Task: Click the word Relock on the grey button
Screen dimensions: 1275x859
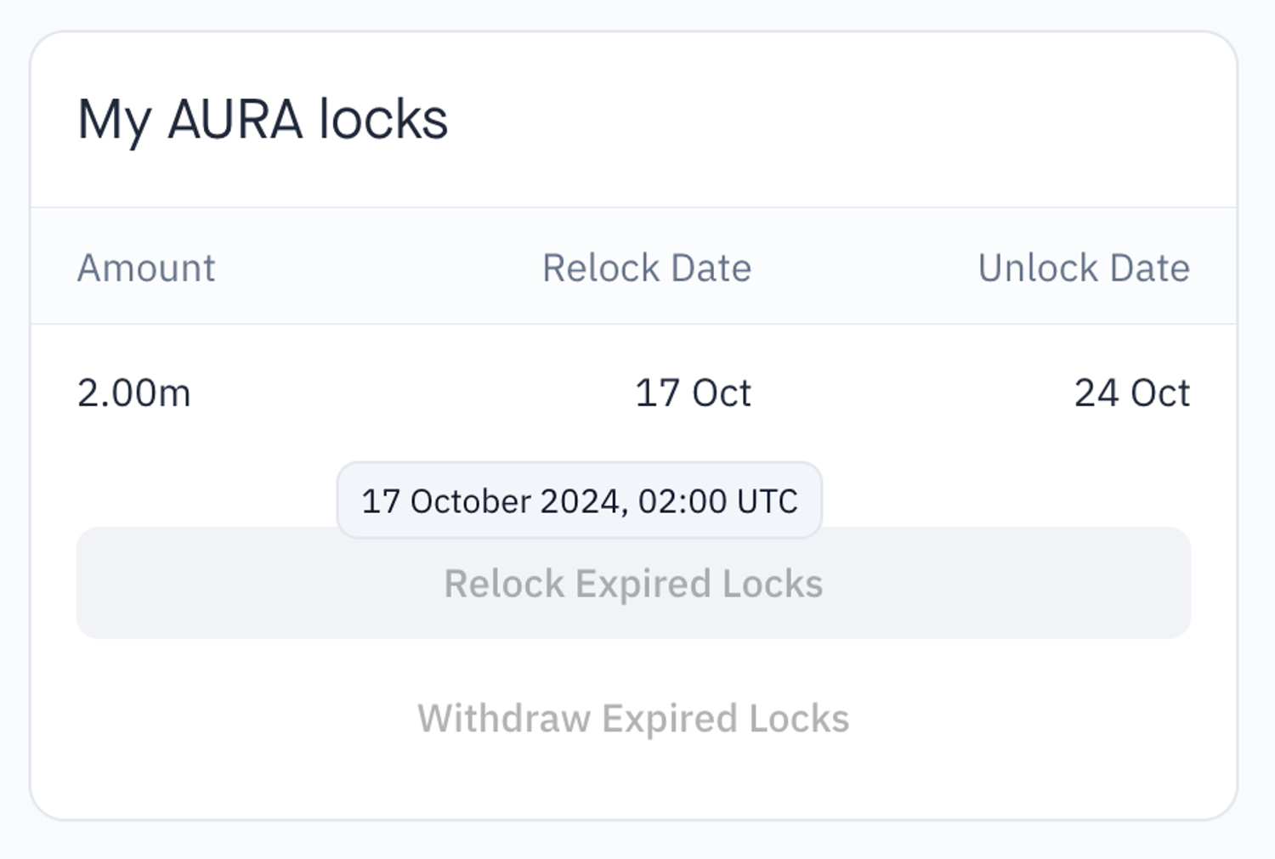Action: 504,585
